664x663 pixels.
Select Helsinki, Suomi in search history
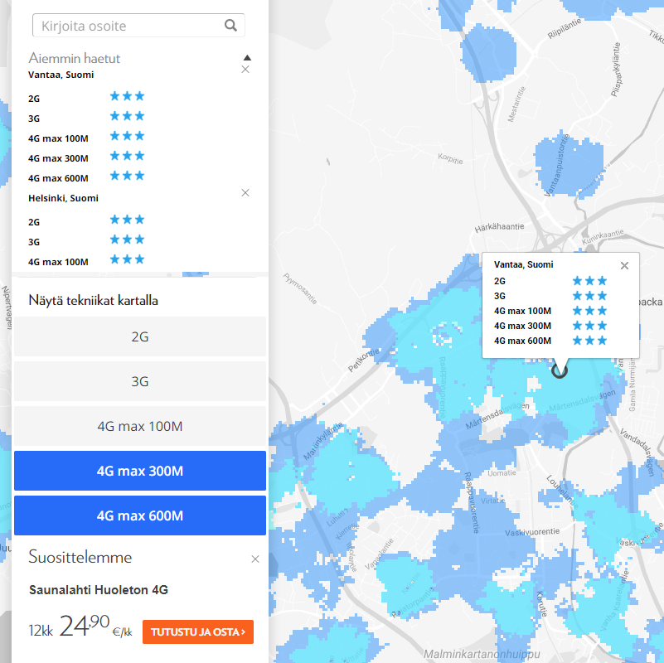(64, 199)
